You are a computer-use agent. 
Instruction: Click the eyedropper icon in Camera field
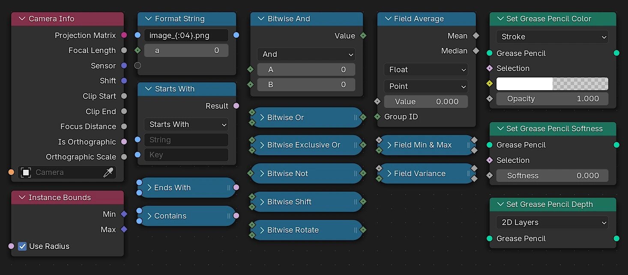(108, 172)
